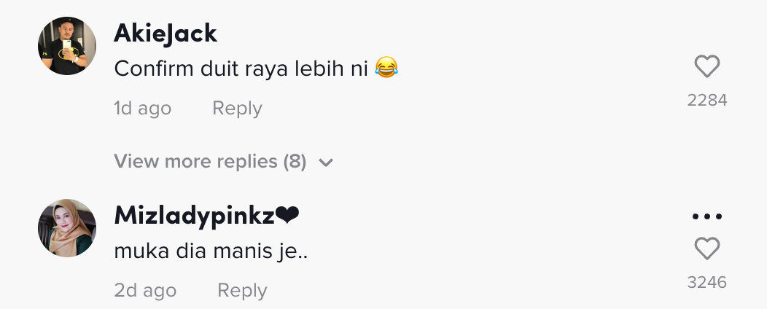Select the Confirm duit raya lebih ni text

click(x=243, y=69)
